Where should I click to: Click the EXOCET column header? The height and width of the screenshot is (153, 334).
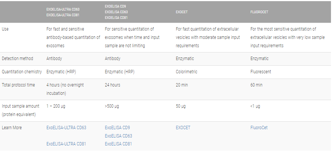pyautogui.click(x=182, y=12)
